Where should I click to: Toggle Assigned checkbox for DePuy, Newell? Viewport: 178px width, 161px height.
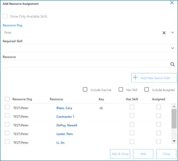point(159,124)
